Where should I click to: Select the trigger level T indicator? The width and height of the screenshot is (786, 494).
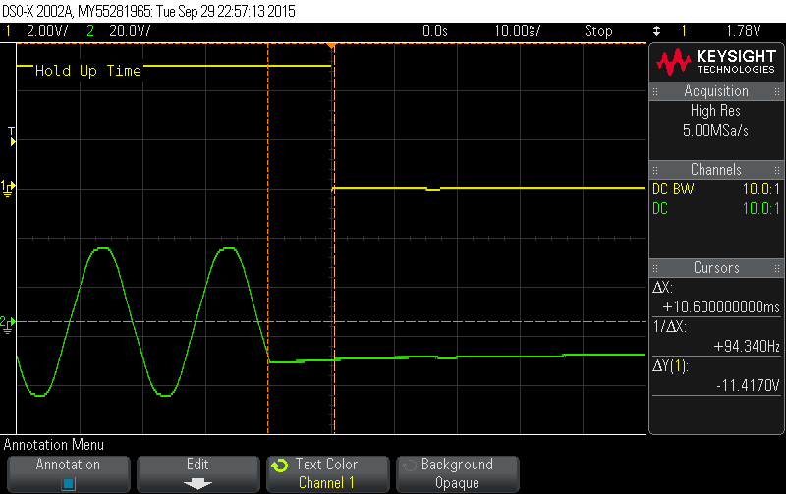(12, 137)
